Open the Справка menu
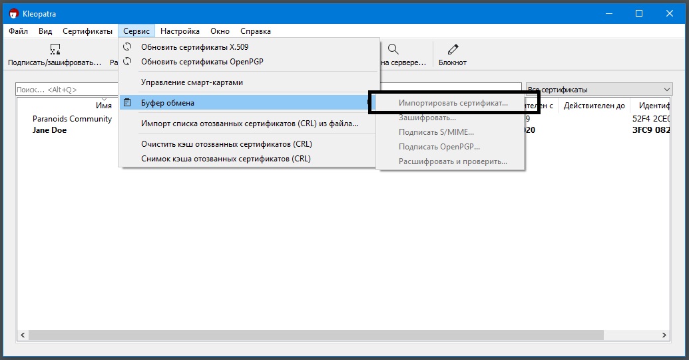 [256, 31]
